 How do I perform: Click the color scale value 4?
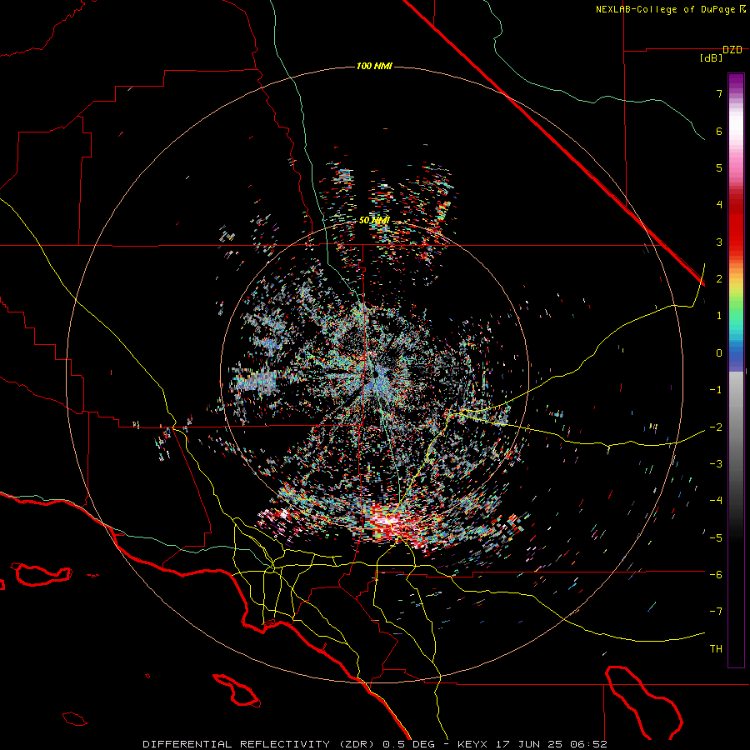[719, 205]
